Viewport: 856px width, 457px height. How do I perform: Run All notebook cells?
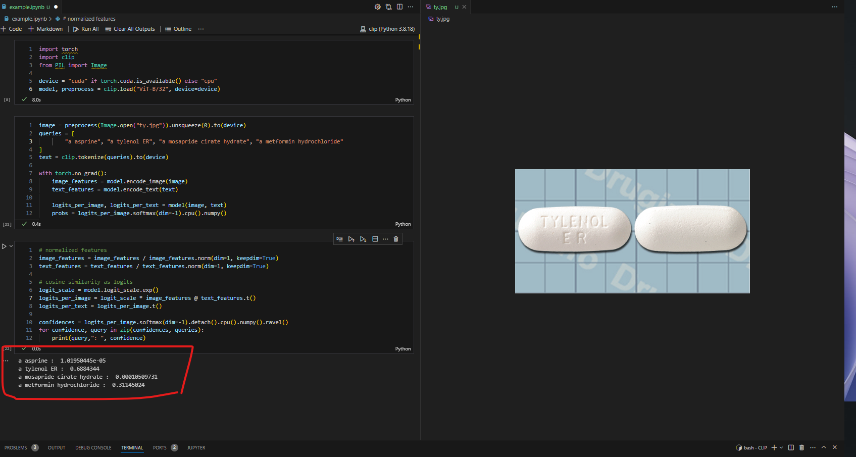(x=86, y=29)
